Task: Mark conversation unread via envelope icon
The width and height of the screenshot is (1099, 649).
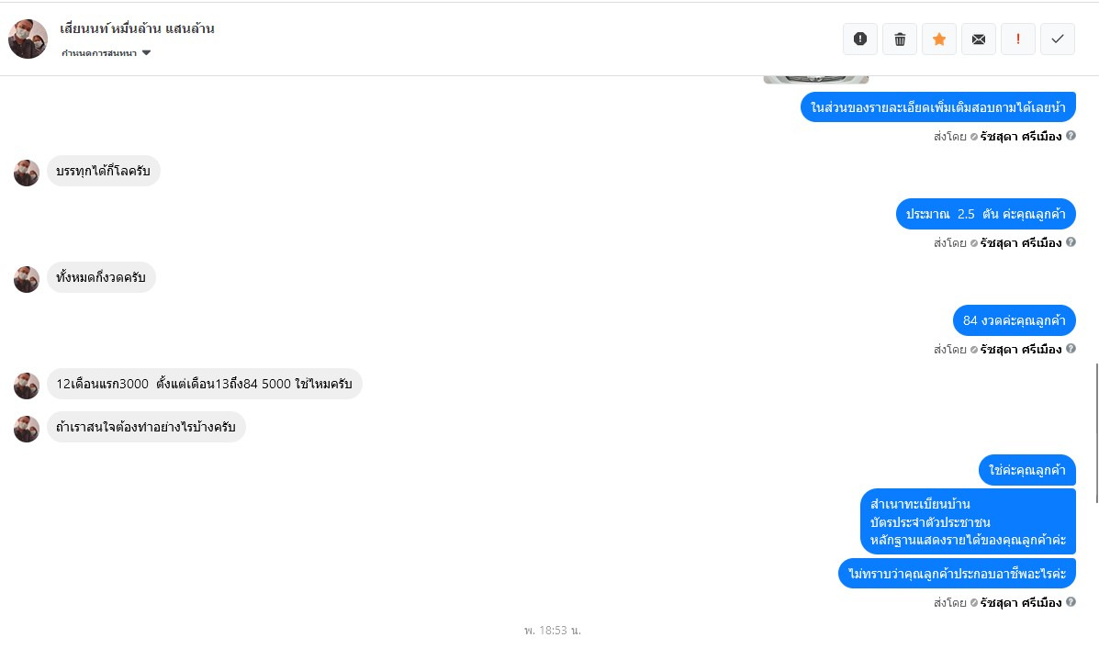Action: click(x=979, y=39)
